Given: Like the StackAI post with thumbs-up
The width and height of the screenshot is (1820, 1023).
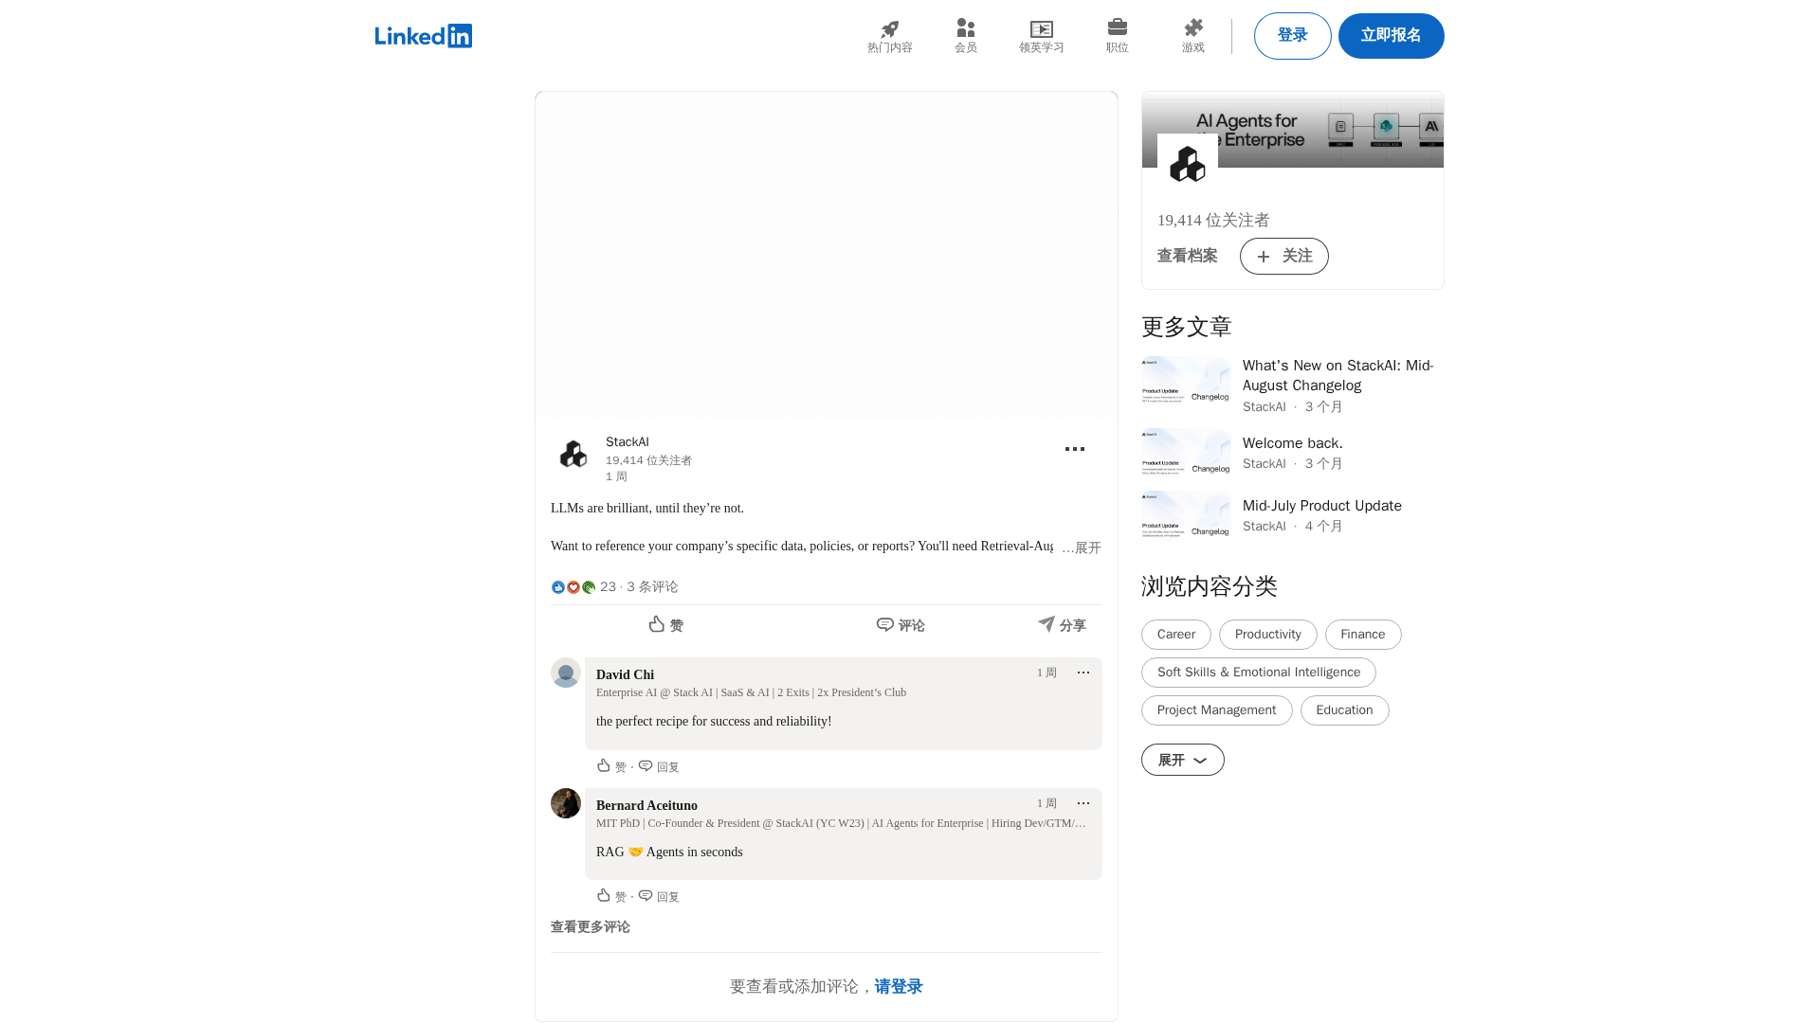Looking at the screenshot, I should [665, 624].
